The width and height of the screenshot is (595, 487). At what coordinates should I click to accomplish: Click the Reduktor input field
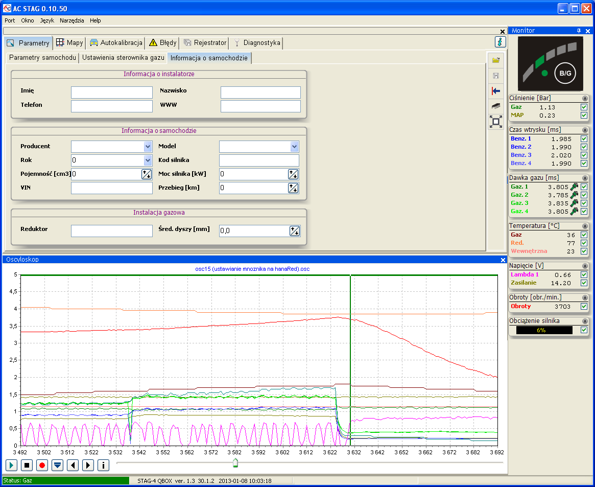pos(111,231)
